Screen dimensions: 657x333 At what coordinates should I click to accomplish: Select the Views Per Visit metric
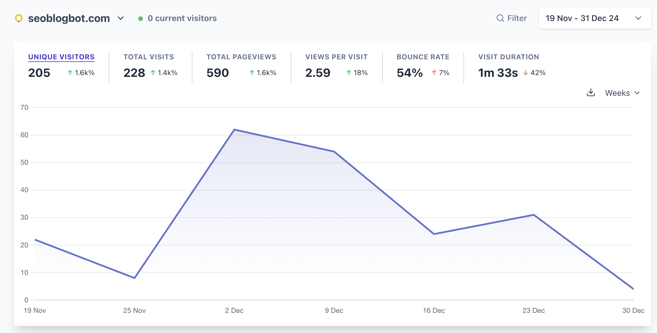(x=336, y=57)
